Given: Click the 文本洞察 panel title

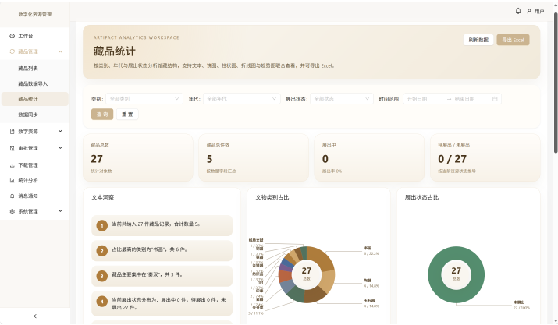Looking at the screenshot, I should pyautogui.click(x=102, y=197).
